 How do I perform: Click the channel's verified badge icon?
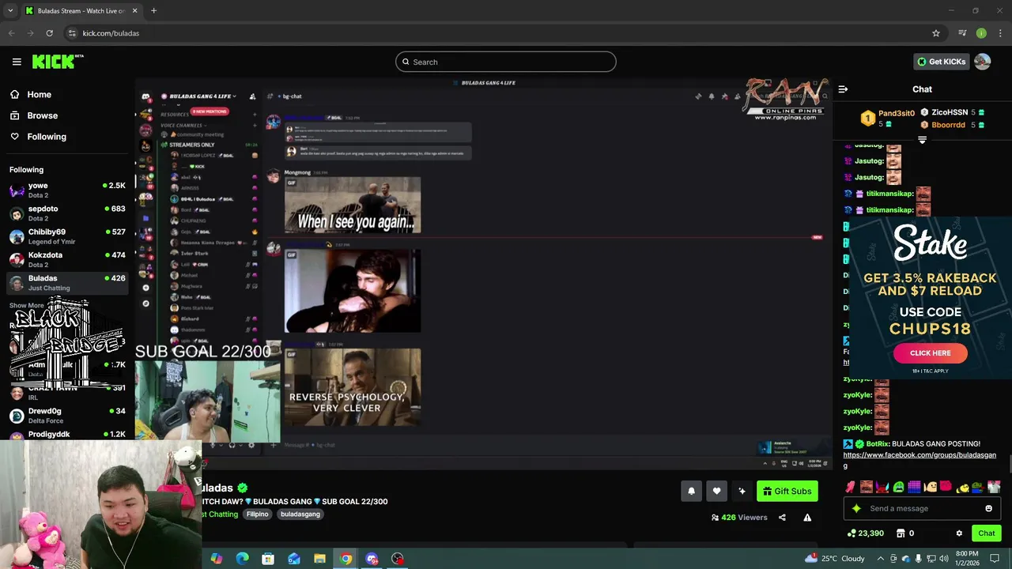[243, 488]
